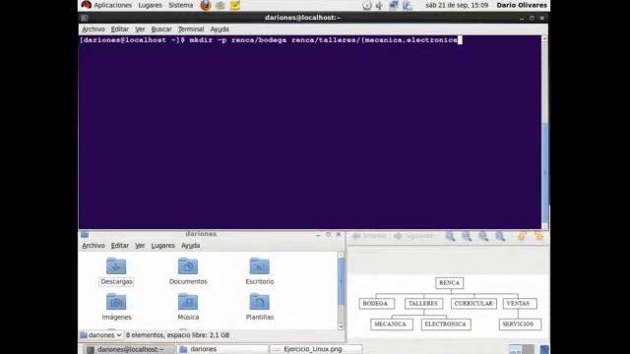Switch to dariones@localhost terminal taskbar button

point(128,349)
